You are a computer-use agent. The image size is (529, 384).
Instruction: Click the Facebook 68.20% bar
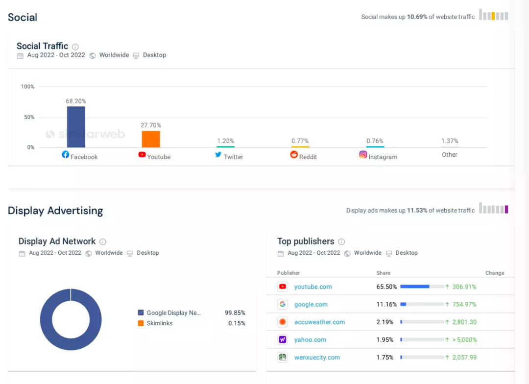(76, 127)
